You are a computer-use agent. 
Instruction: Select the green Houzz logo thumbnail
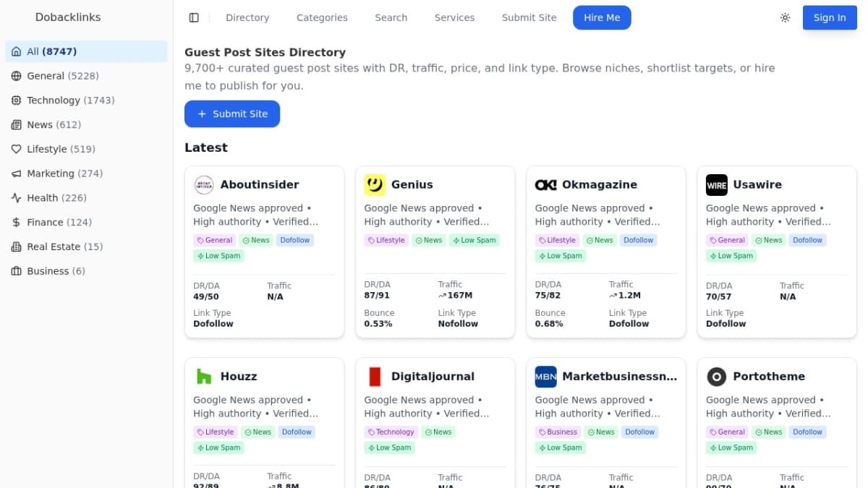pos(204,376)
